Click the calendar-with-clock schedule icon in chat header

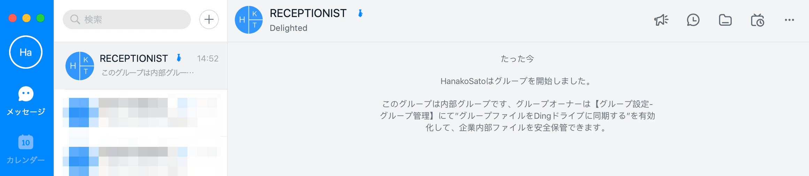point(757,20)
